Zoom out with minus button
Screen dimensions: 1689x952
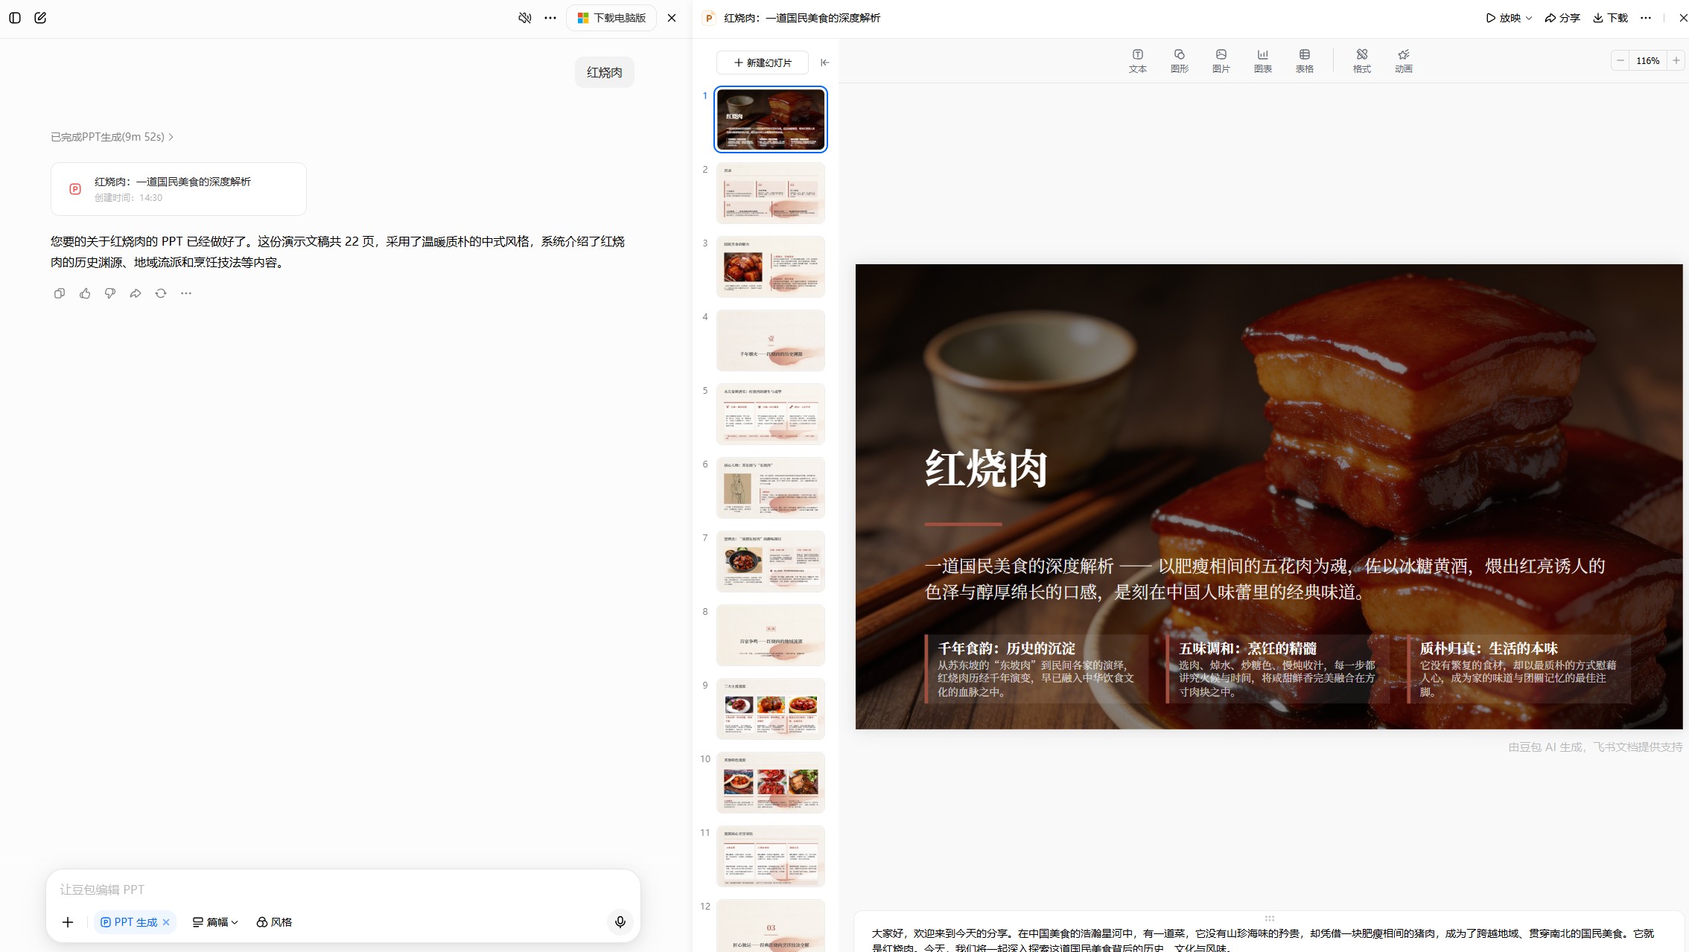point(1620,61)
